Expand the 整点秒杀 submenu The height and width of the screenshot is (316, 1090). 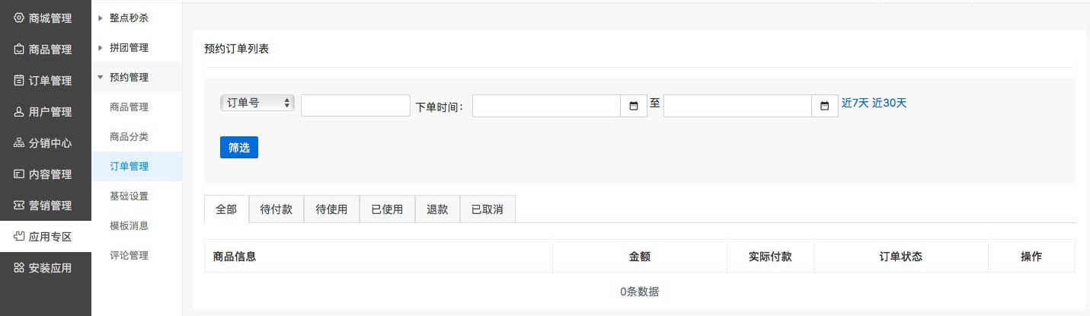point(136,18)
